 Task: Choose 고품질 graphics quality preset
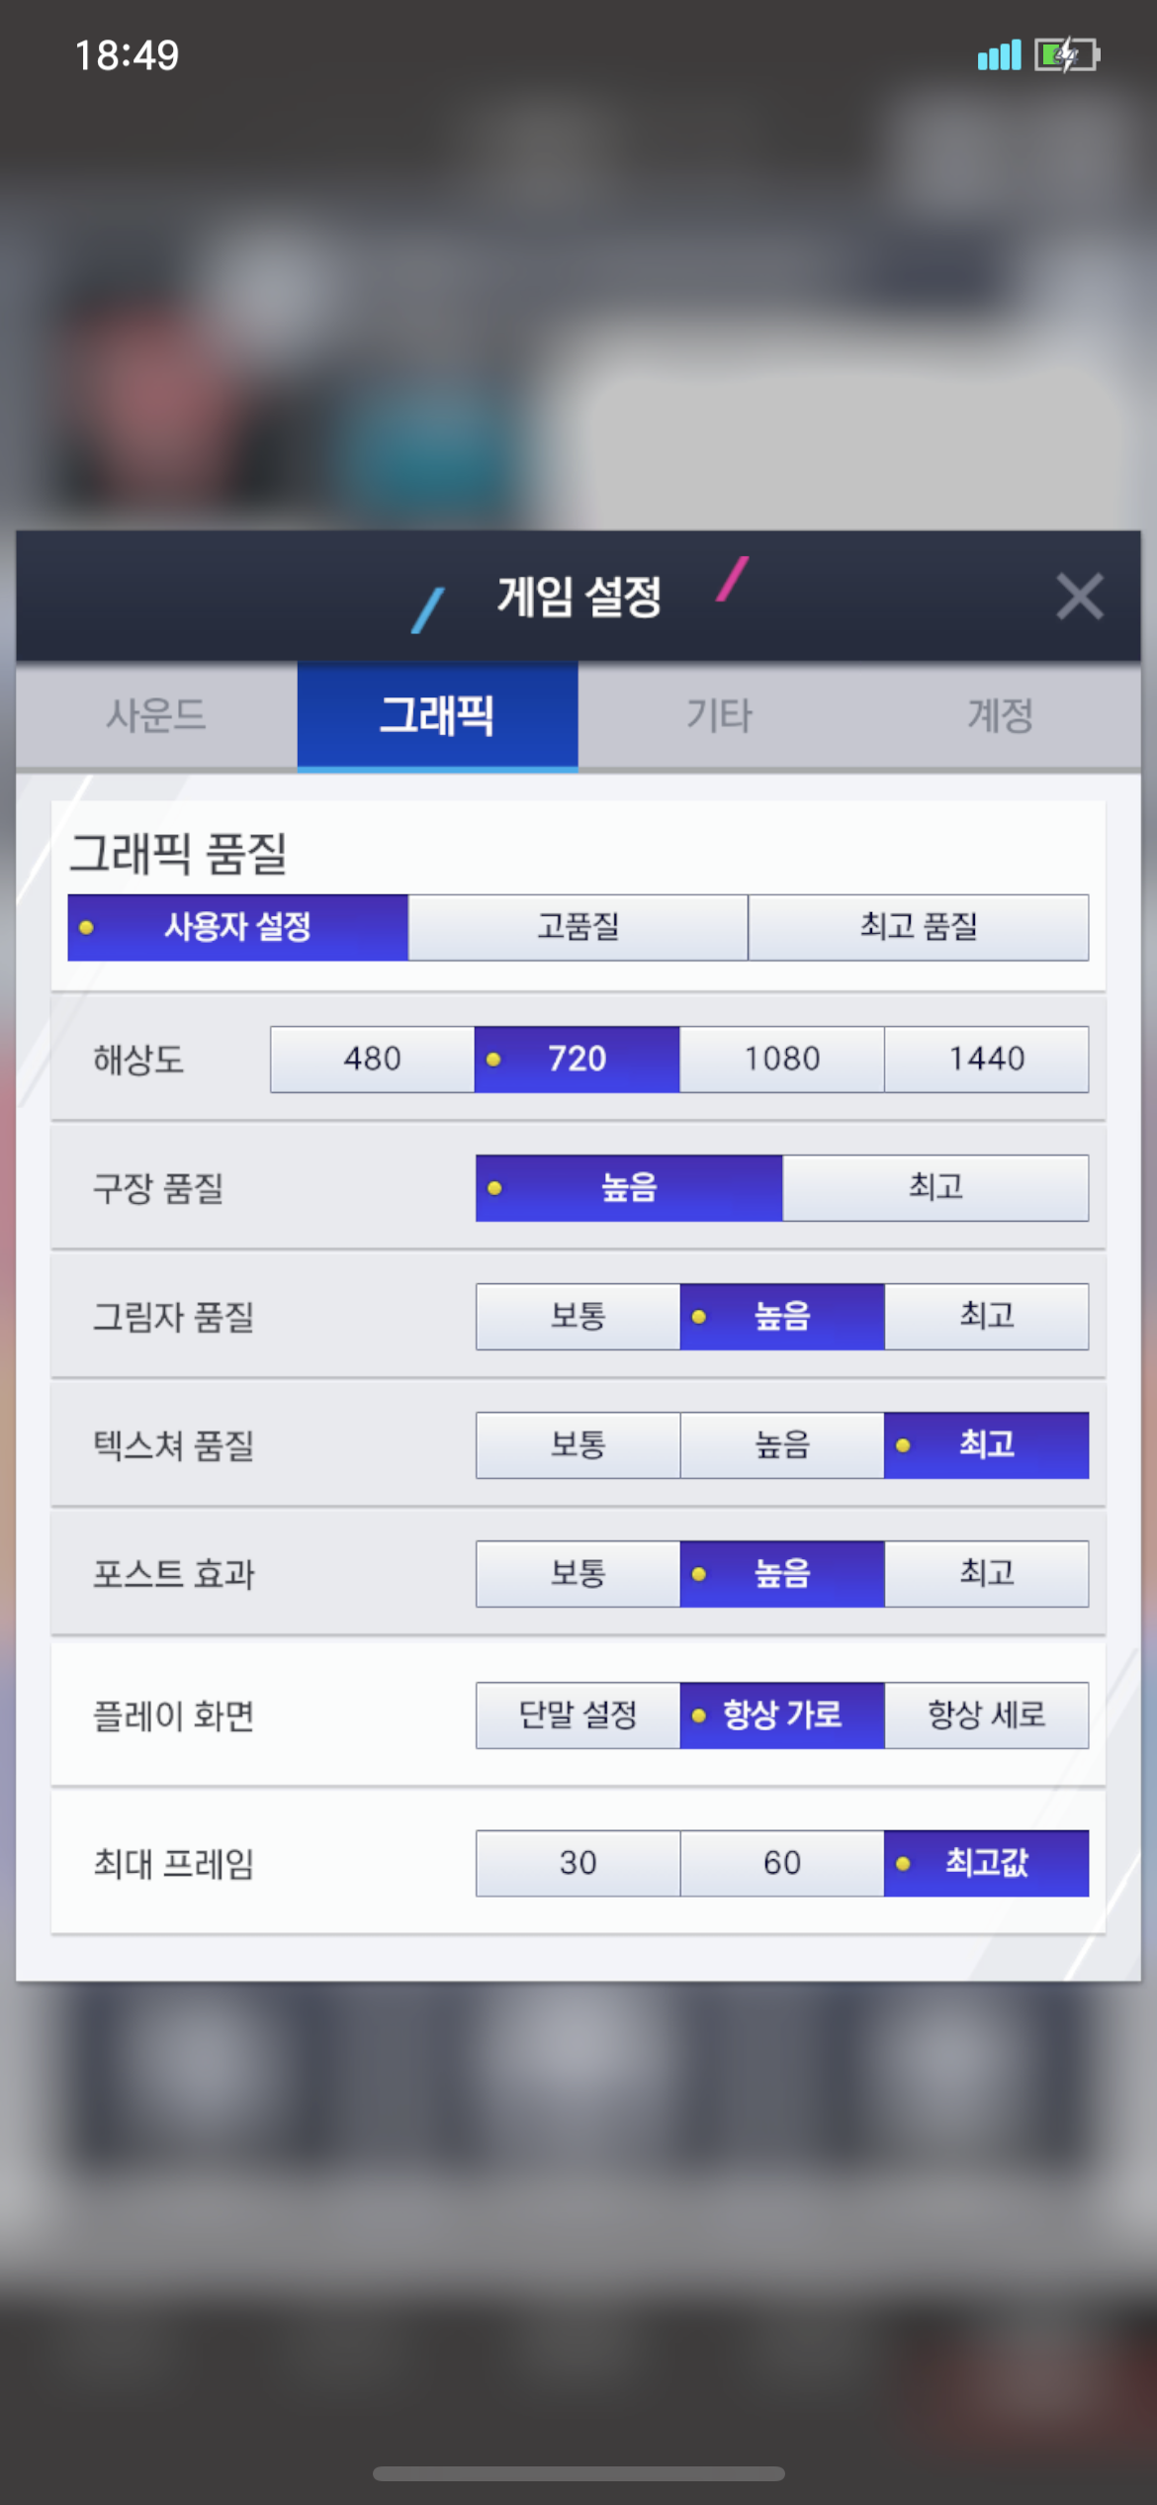[578, 927]
